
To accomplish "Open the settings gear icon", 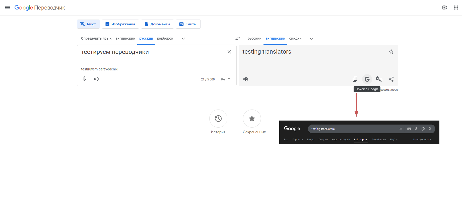I will (x=444, y=8).
